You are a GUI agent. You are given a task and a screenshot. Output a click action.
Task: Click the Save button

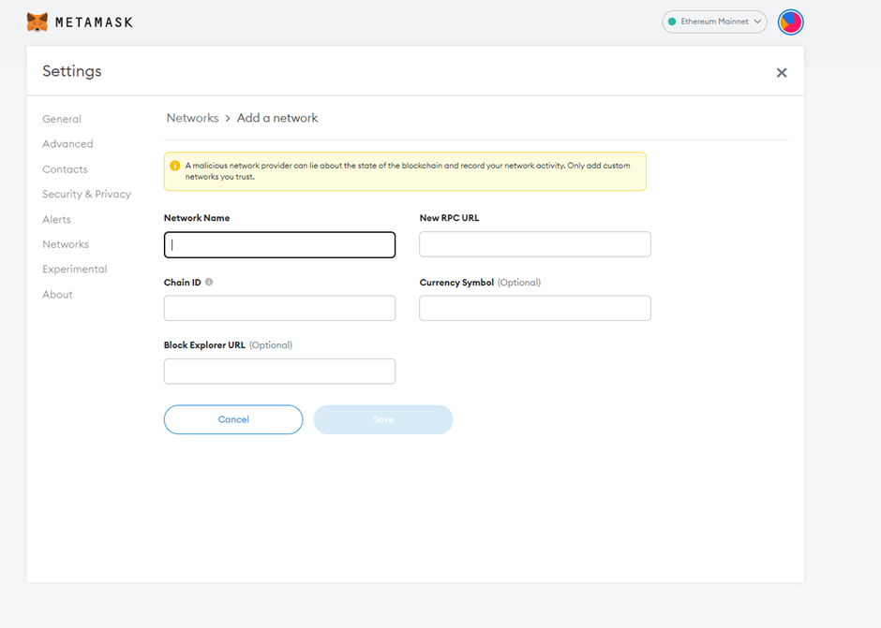click(x=383, y=419)
